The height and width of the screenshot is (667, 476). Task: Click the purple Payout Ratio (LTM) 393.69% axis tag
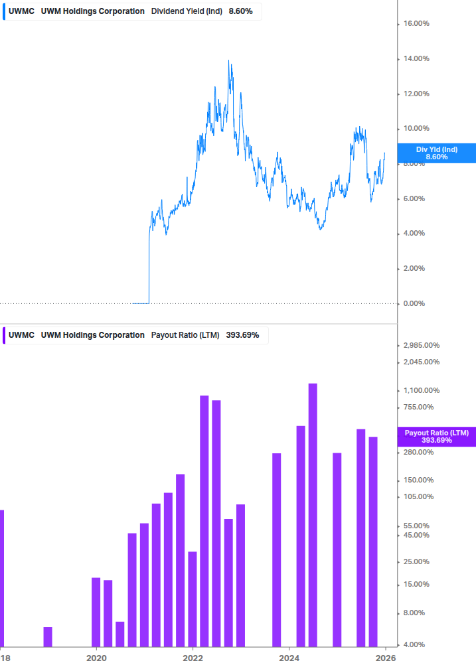(x=436, y=437)
